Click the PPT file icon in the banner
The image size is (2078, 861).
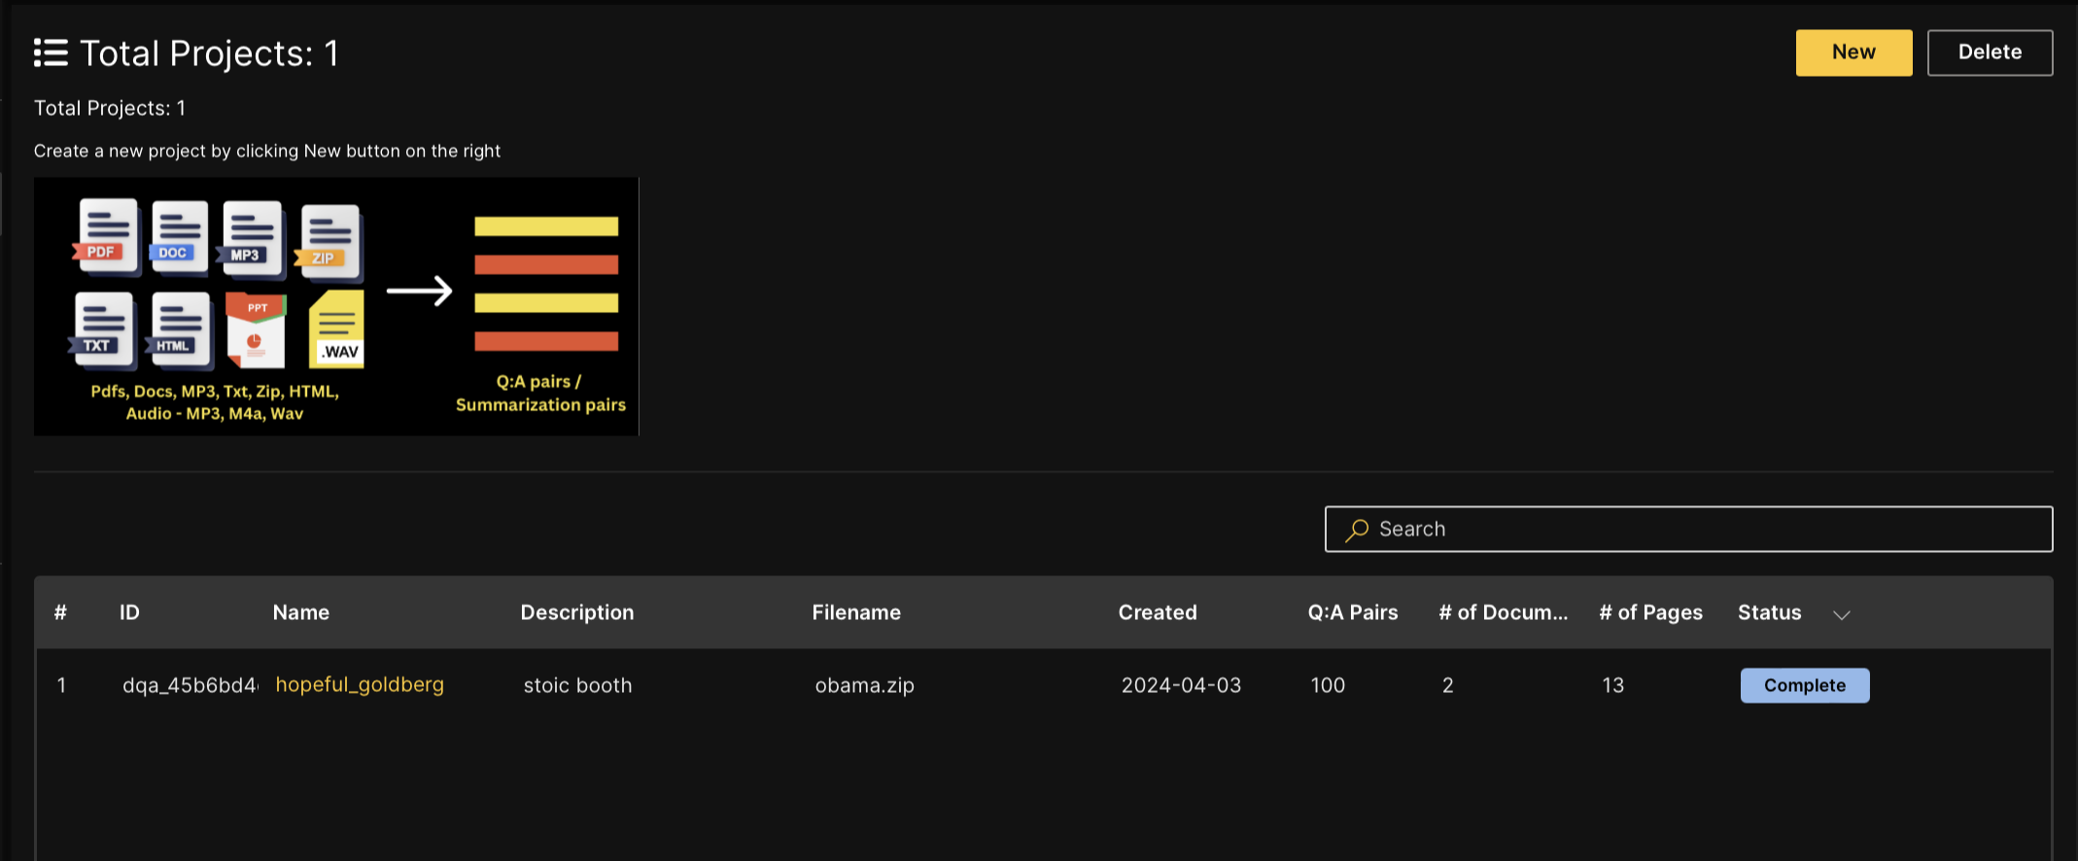coord(256,330)
